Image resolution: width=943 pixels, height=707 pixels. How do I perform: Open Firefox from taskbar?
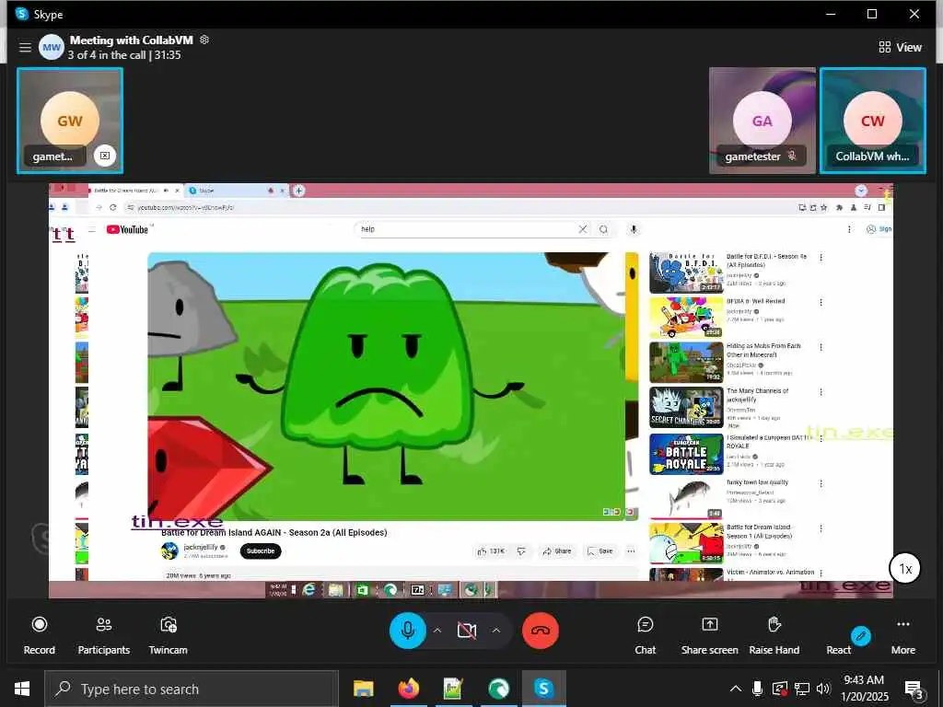pos(408,689)
